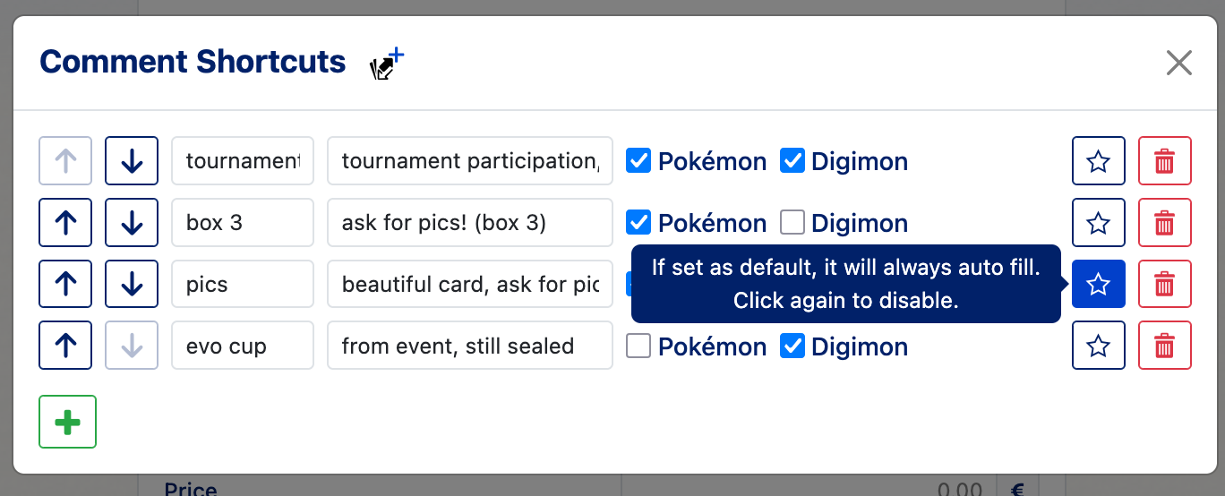Move the 'tournament' shortcut down

[x=132, y=161]
